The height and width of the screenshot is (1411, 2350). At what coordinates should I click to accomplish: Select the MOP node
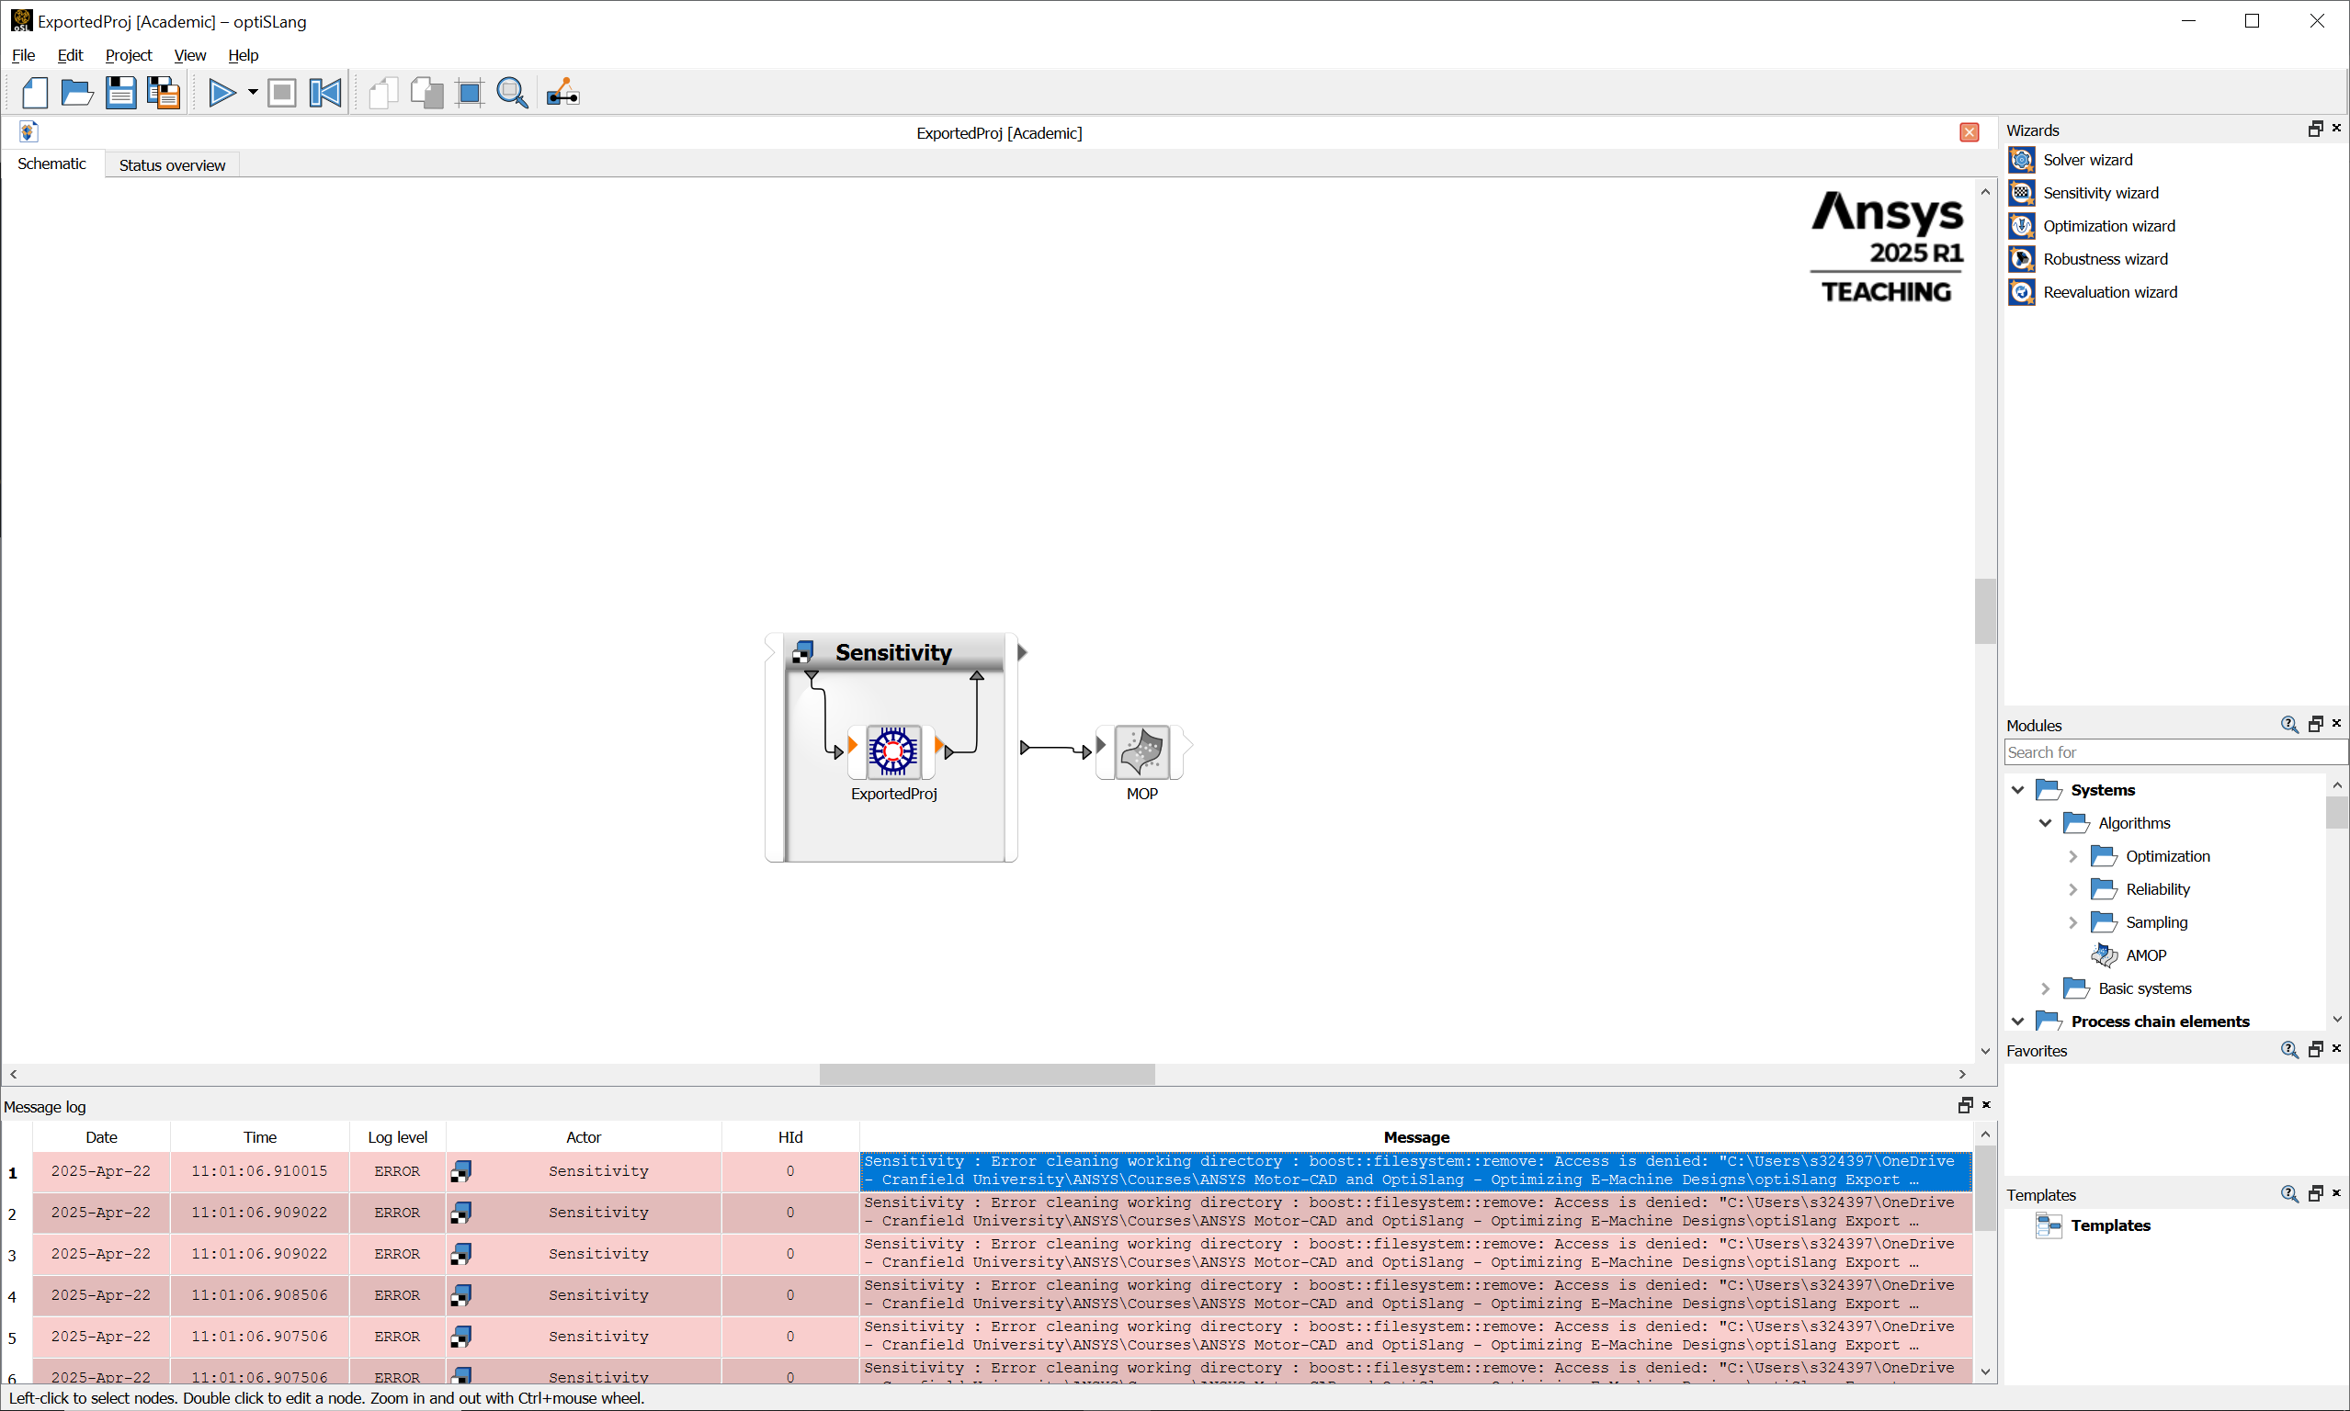(x=1141, y=751)
